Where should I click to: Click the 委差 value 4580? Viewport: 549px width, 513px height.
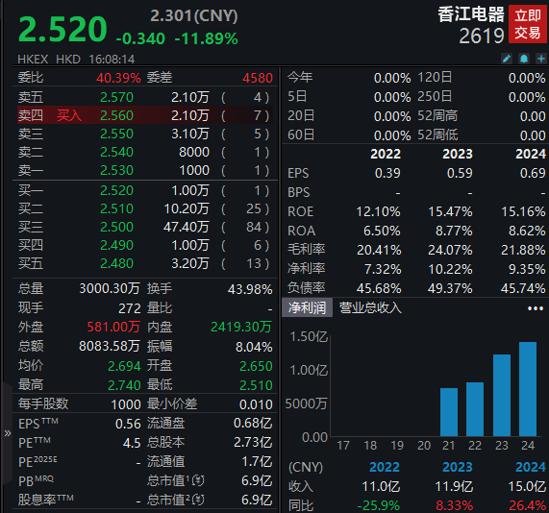pyautogui.click(x=258, y=78)
